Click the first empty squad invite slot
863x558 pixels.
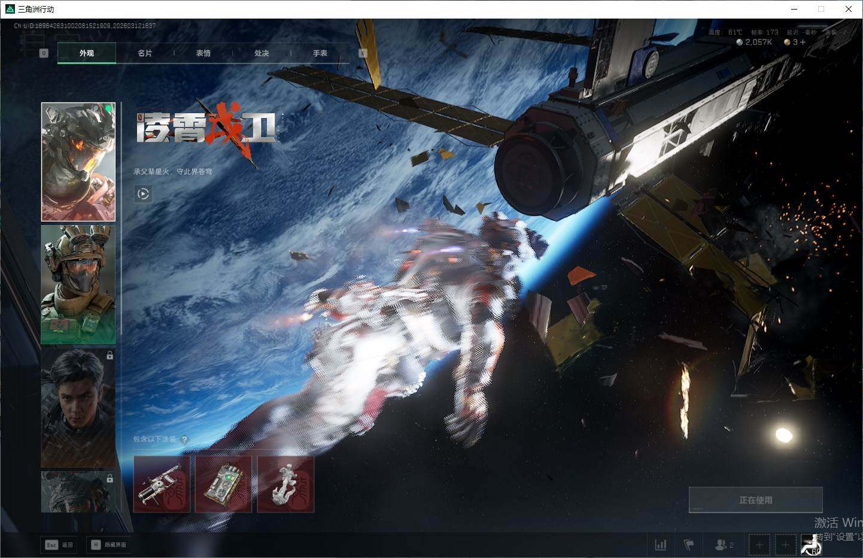(x=759, y=545)
